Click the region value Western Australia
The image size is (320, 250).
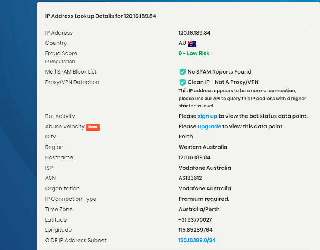[x=203, y=147]
